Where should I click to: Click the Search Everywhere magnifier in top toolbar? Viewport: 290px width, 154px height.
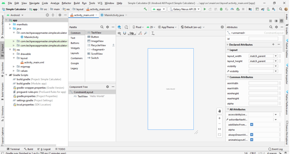[x=281, y=9]
